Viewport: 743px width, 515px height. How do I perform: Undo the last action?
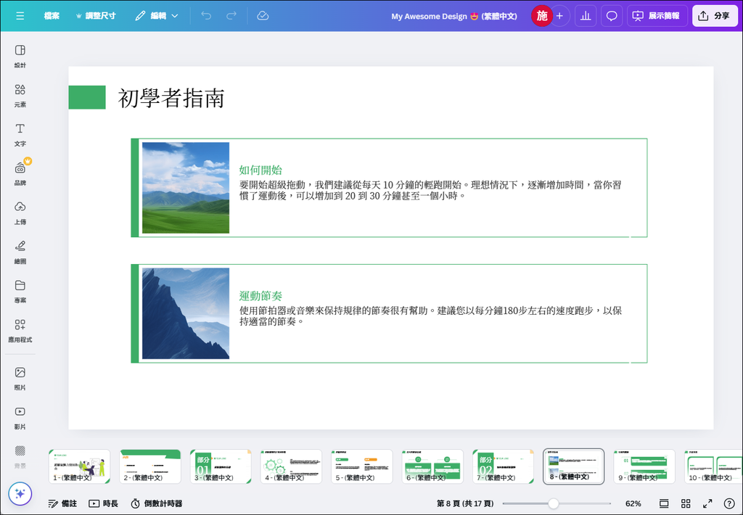coord(206,16)
